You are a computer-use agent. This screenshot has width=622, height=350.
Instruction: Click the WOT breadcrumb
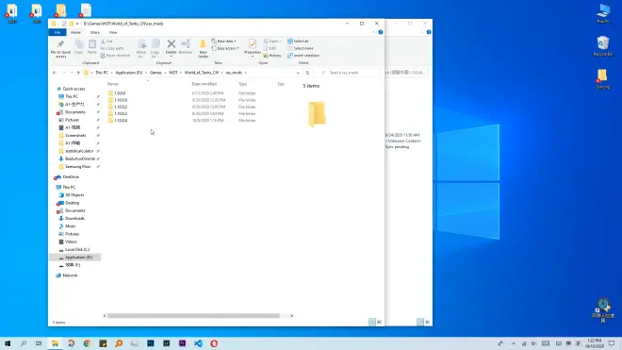[173, 73]
